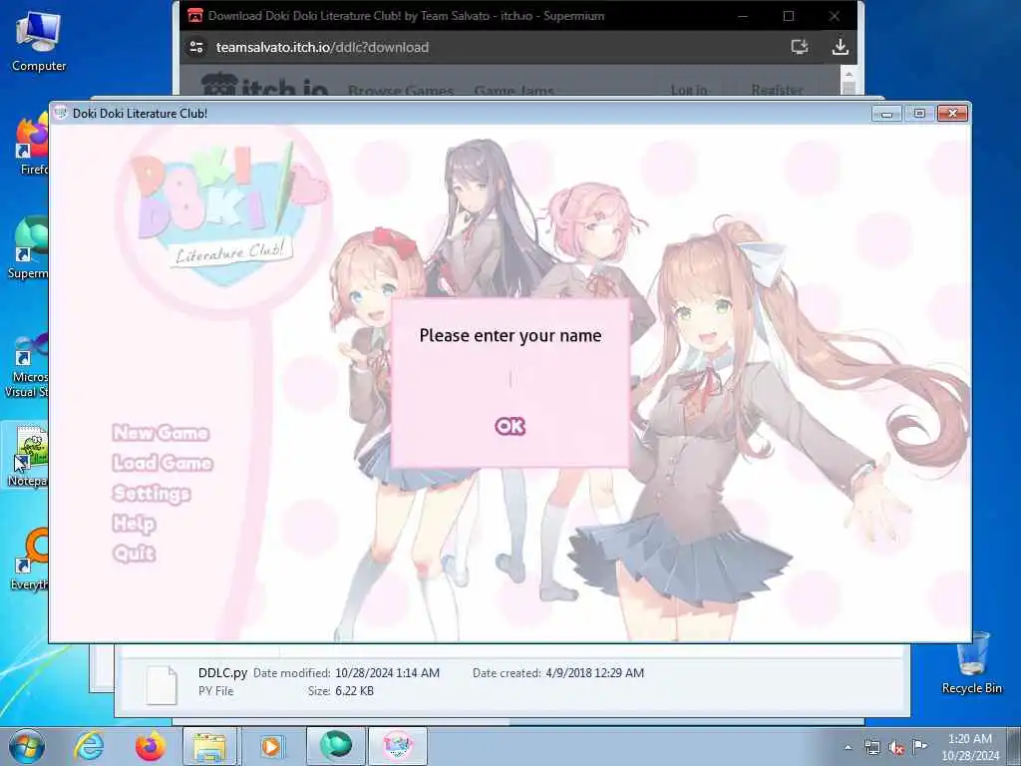This screenshot has height=766, width=1021.
Task: Close the Supermium browser window
Action: pyautogui.click(x=835, y=16)
